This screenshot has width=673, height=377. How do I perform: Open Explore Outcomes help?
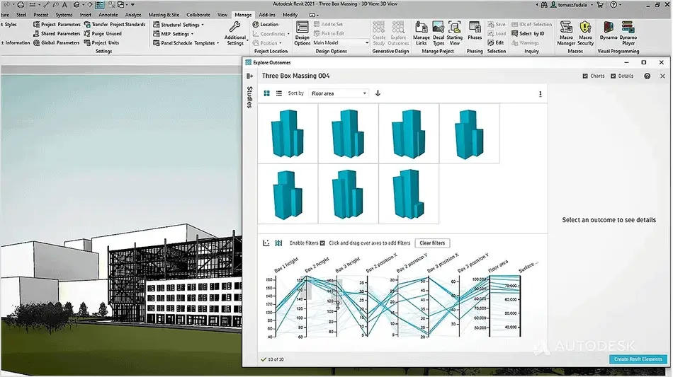click(647, 76)
